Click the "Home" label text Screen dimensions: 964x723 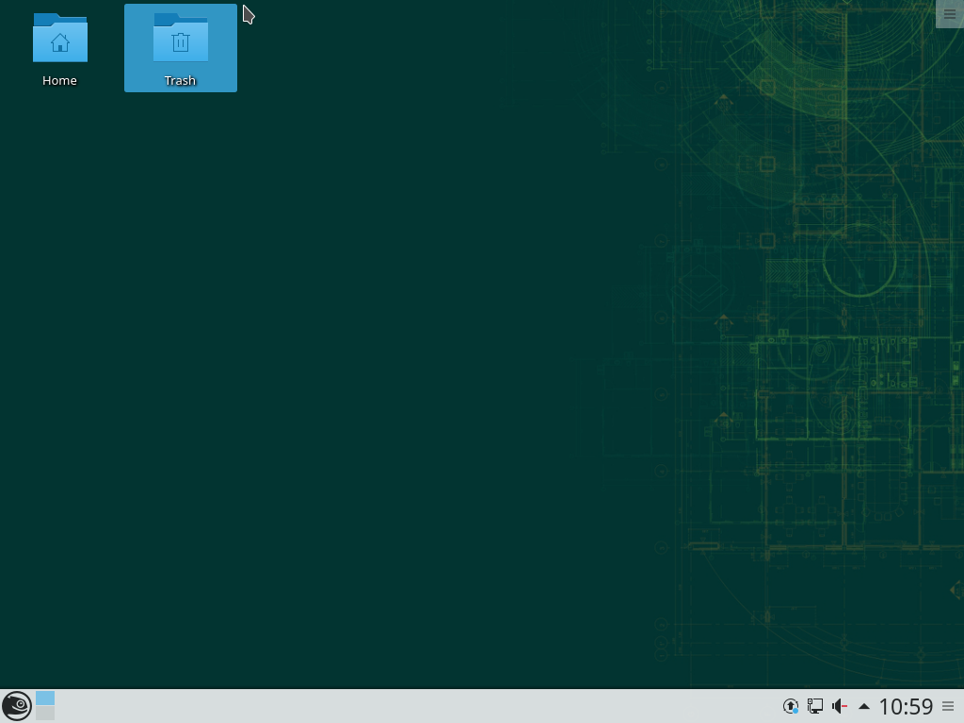[59, 81]
